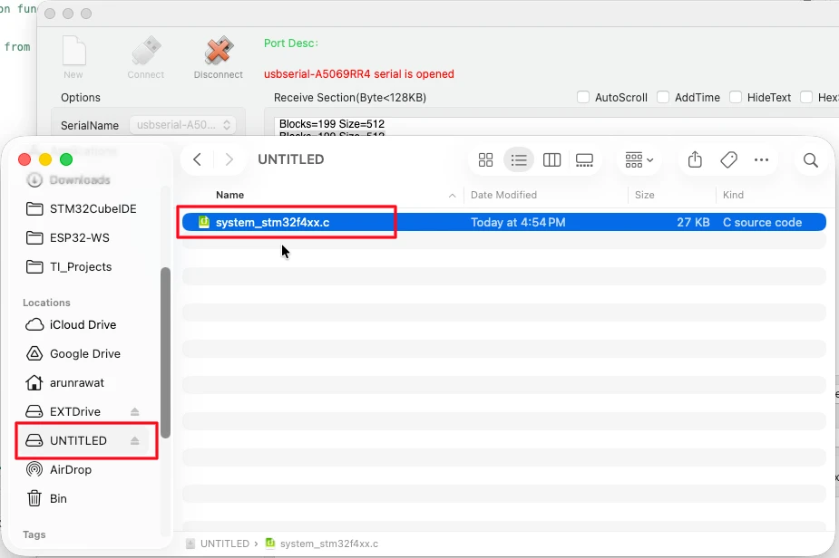
Task: Click the Tags sidebar heading
Action: point(34,534)
